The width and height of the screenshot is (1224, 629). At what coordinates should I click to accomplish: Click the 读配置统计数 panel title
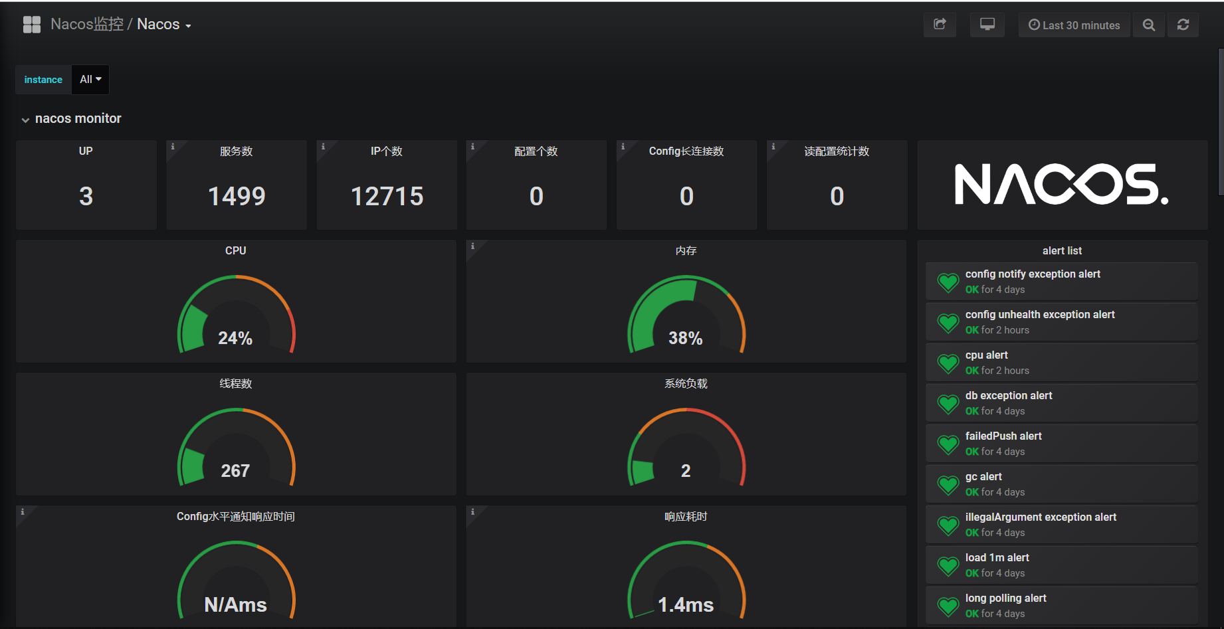[x=837, y=151]
